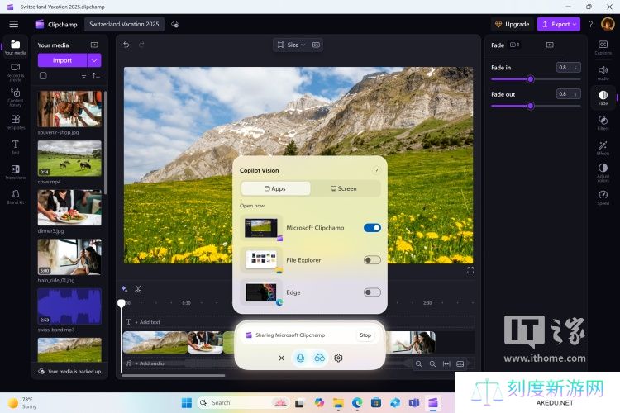Click the taskbar Search box

click(243, 403)
